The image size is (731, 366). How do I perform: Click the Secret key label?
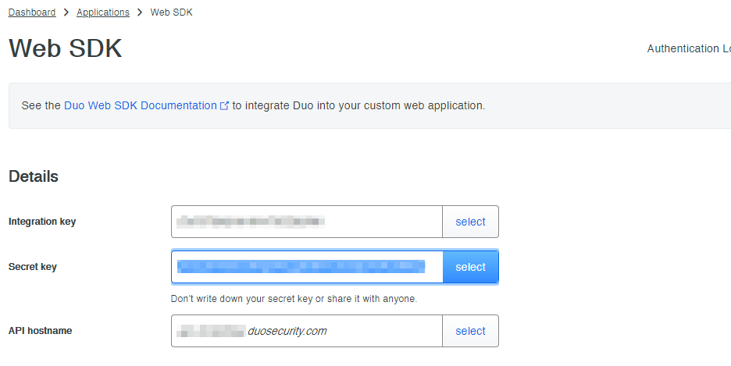pos(33,267)
